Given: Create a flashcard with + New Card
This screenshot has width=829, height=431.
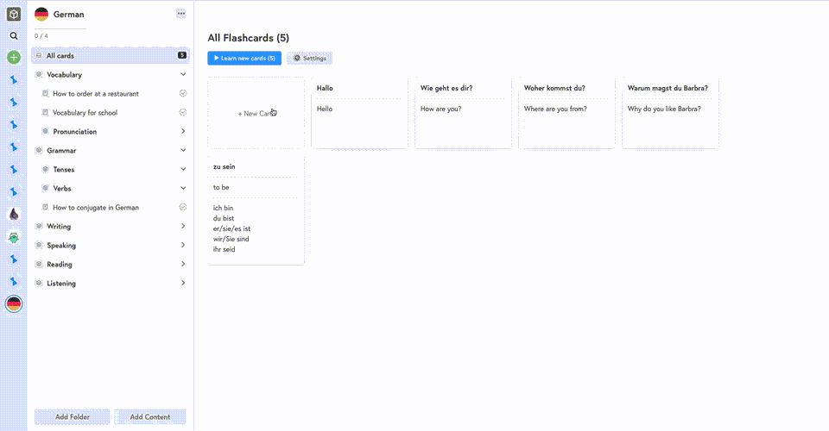Looking at the screenshot, I should (x=256, y=113).
